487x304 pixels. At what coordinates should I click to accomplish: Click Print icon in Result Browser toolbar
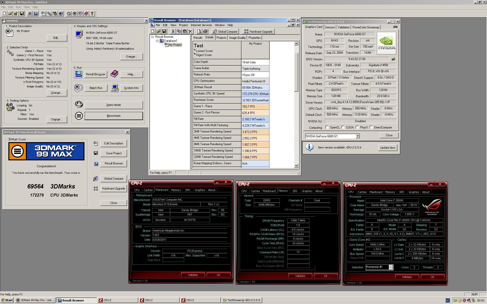click(205, 31)
